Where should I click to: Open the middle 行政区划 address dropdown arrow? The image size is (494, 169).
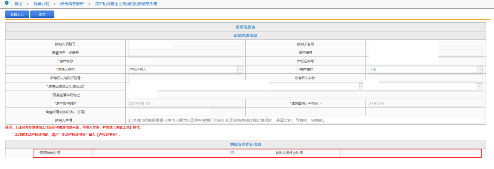coord(361,86)
